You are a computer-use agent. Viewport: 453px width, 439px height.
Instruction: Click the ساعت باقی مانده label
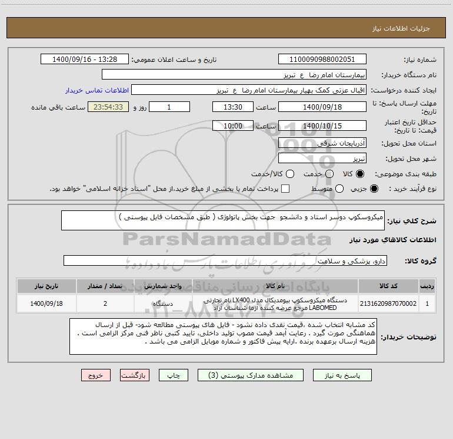(58, 107)
